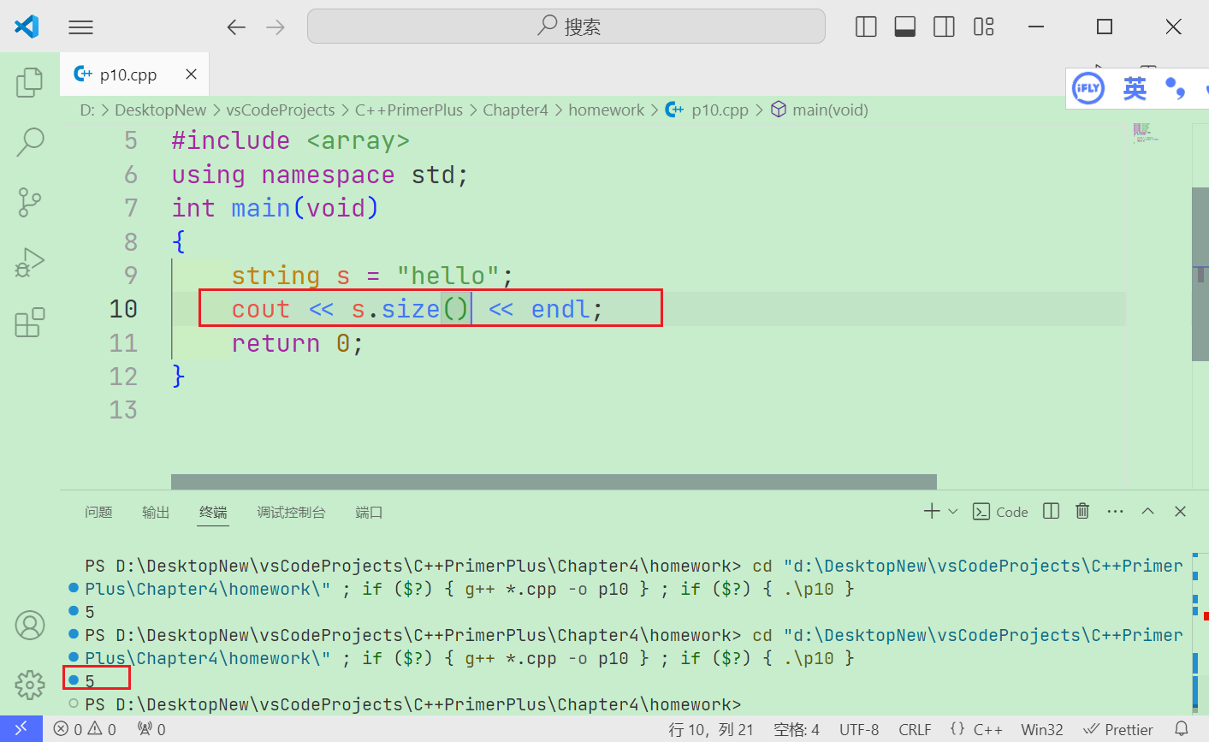Image resolution: width=1209 pixels, height=742 pixels.
Task: Click the command center search box
Action: pos(566,27)
